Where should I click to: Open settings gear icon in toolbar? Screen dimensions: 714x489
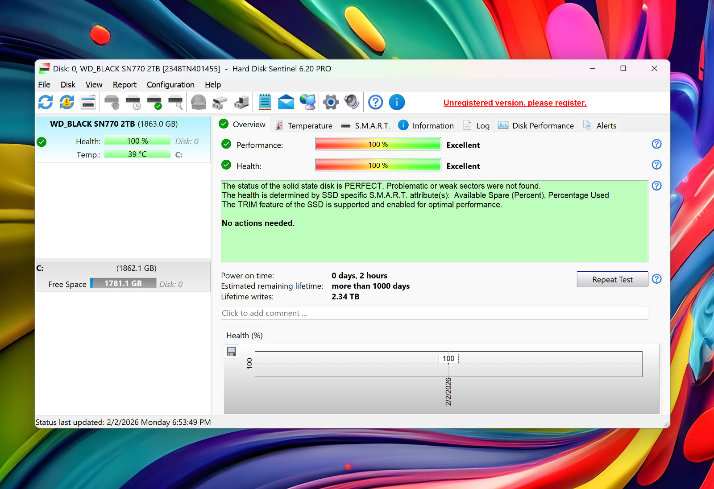(331, 102)
